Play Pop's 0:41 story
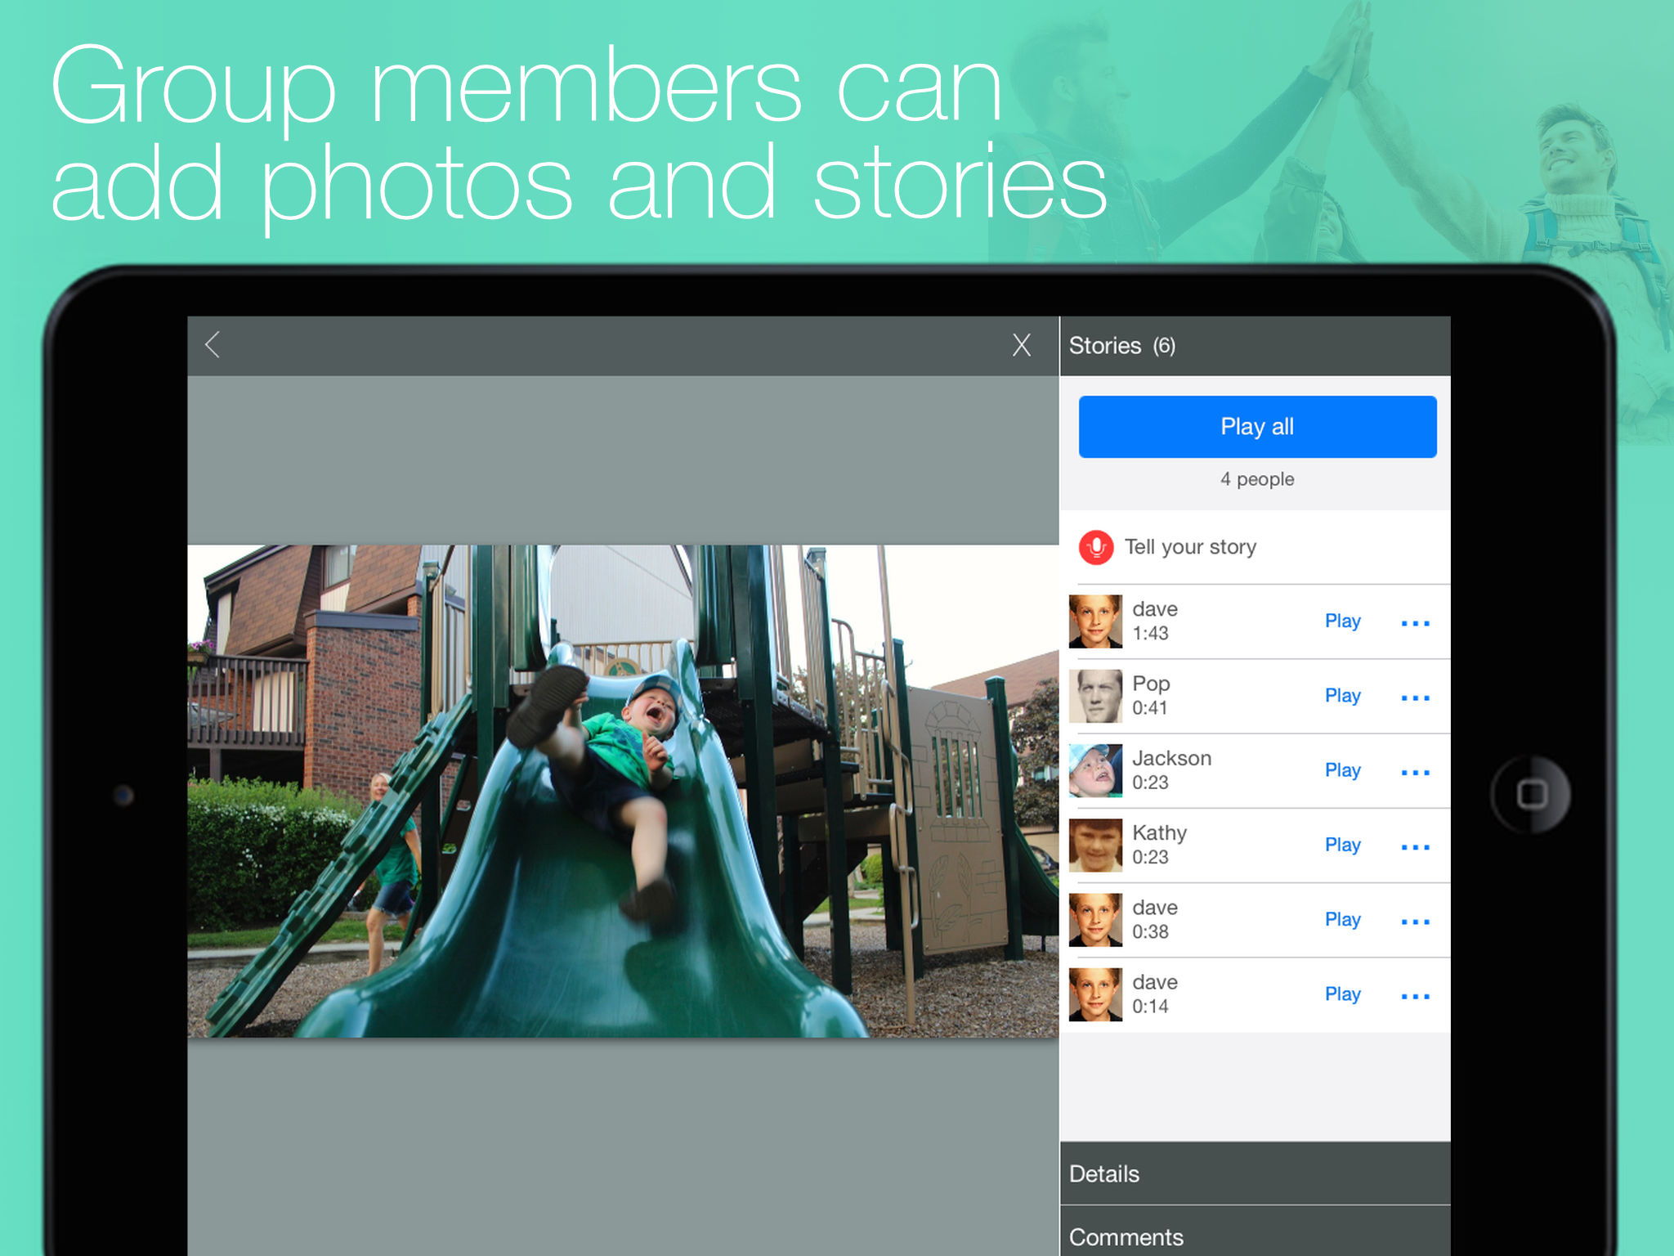 (x=1342, y=696)
